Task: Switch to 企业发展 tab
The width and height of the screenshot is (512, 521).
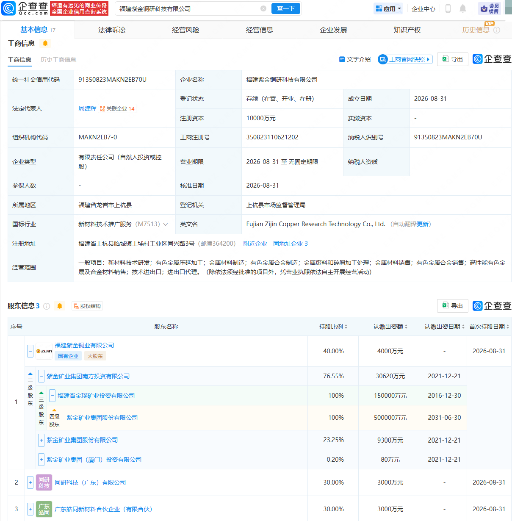Action: pyautogui.click(x=333, y=30)
